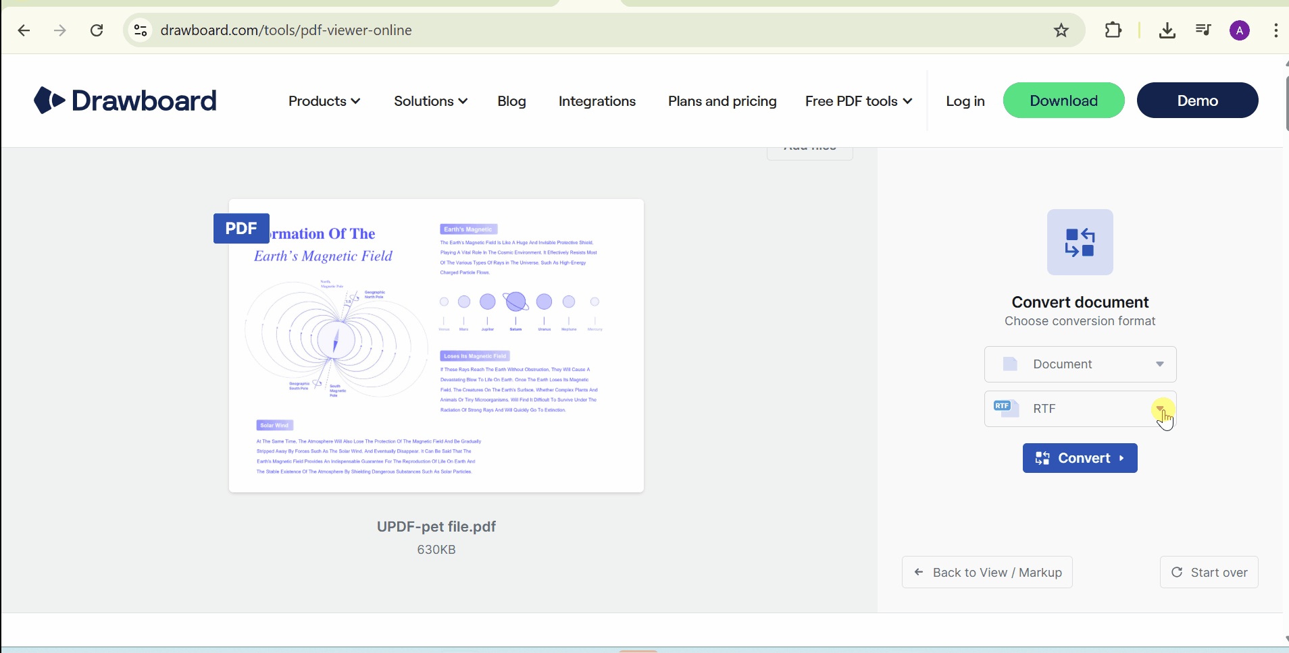Open the browser extensions menu

coord(1113,30)
